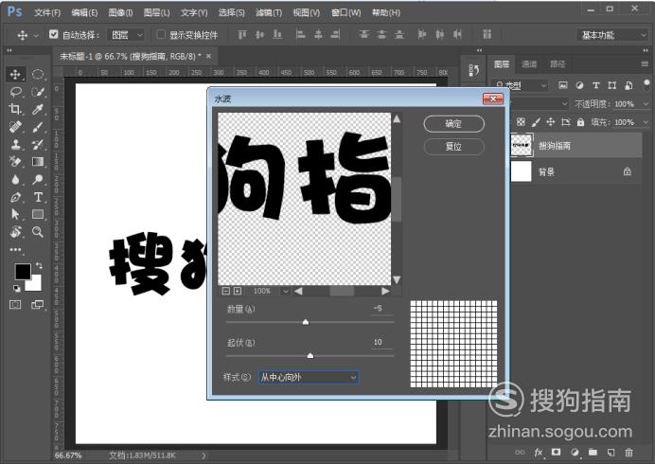The image size is (655, 464).
Task: Confirm with the 确定 button
Action: click(454, 124)
